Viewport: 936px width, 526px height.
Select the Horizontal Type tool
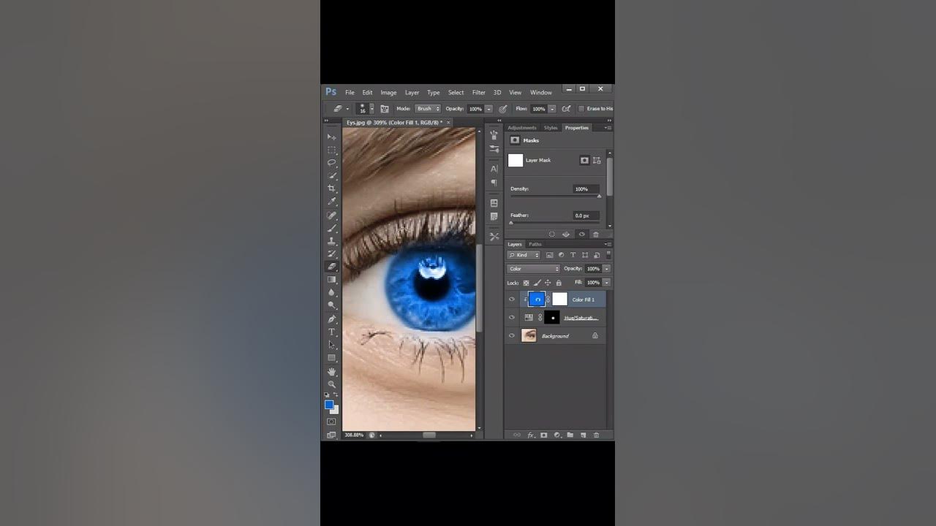pyautogui.click(x=331, y=332)
